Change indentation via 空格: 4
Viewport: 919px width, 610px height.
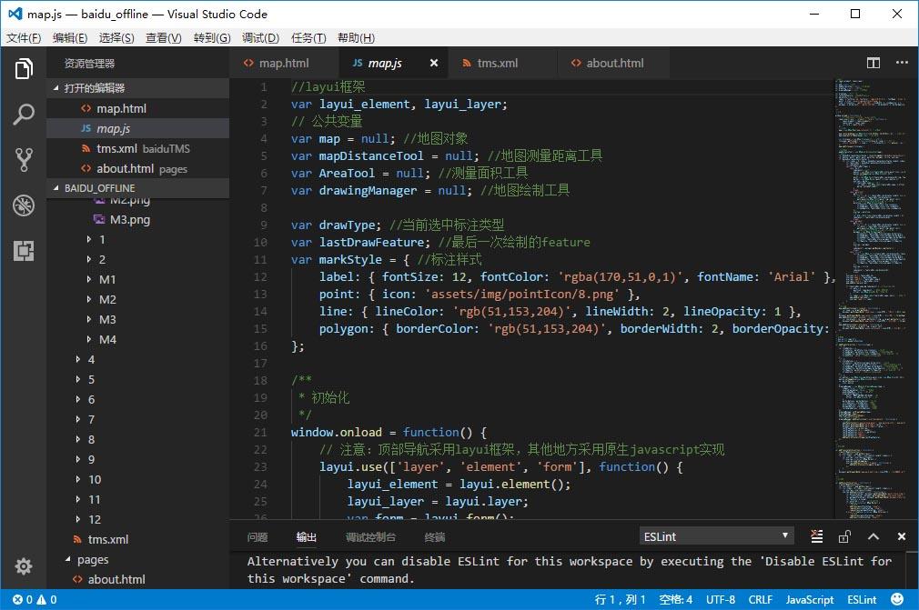tap(675, 599)
